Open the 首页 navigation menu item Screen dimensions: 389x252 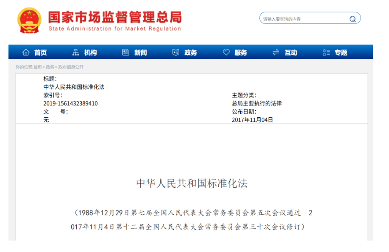[x=41, y=53]
